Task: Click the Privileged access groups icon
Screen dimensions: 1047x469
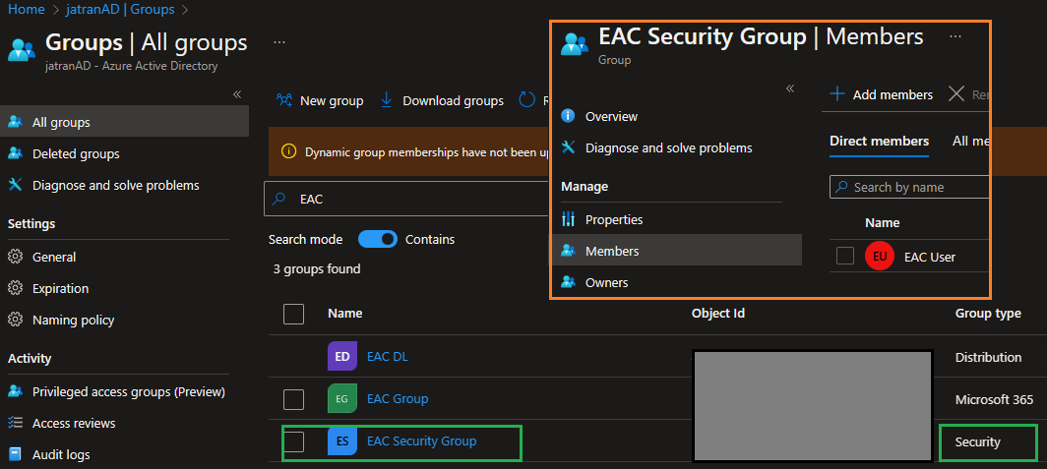Action: (x=16, y=391)
